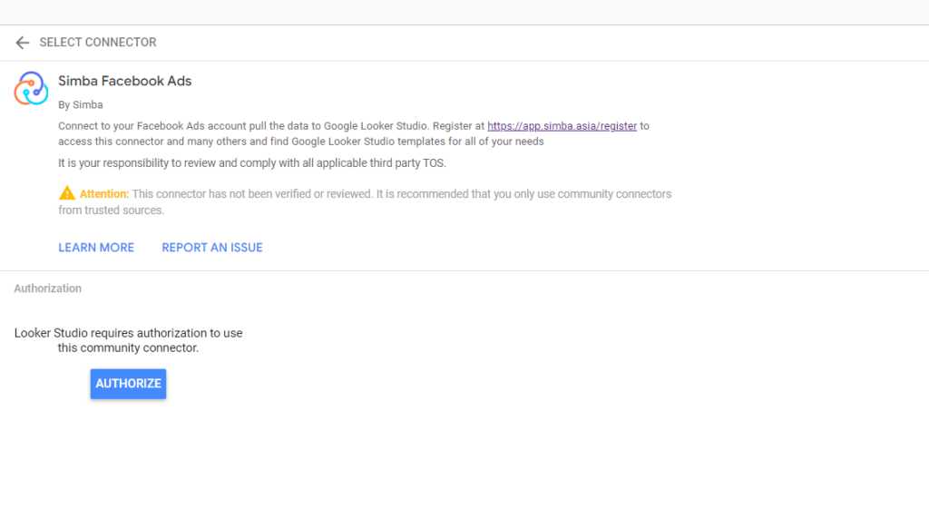Image resolution: width=929 pixels, height=509 pixels.
Task: Open the app.simba.asia/register link
Action: (562, 126)
